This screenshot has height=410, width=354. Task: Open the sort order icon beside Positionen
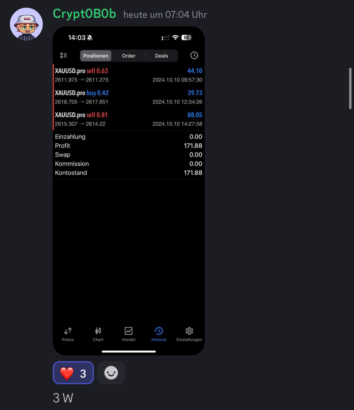coord(63,55)
